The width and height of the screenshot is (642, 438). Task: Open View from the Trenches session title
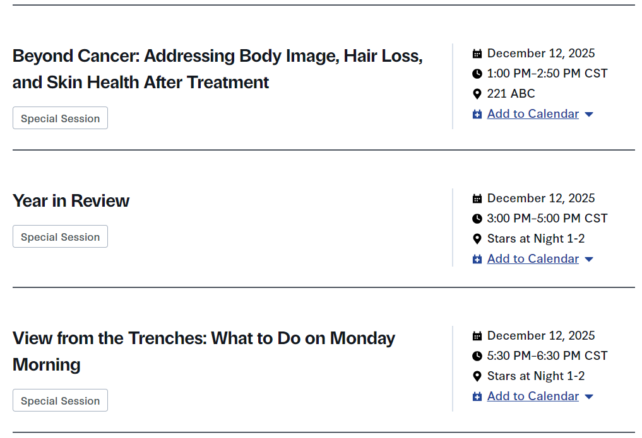pos(203,351)
